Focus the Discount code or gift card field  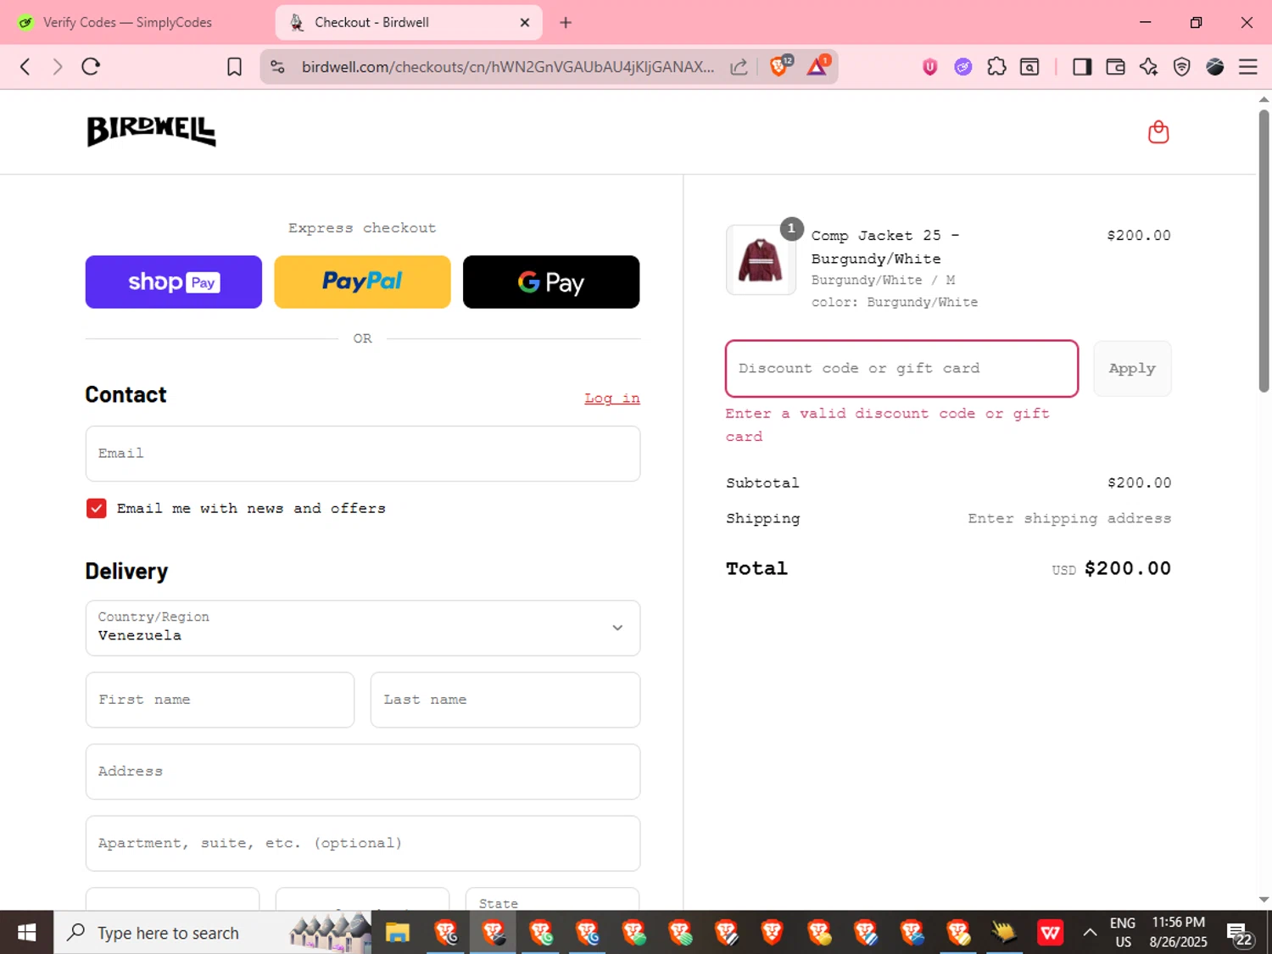pos(901,368)
